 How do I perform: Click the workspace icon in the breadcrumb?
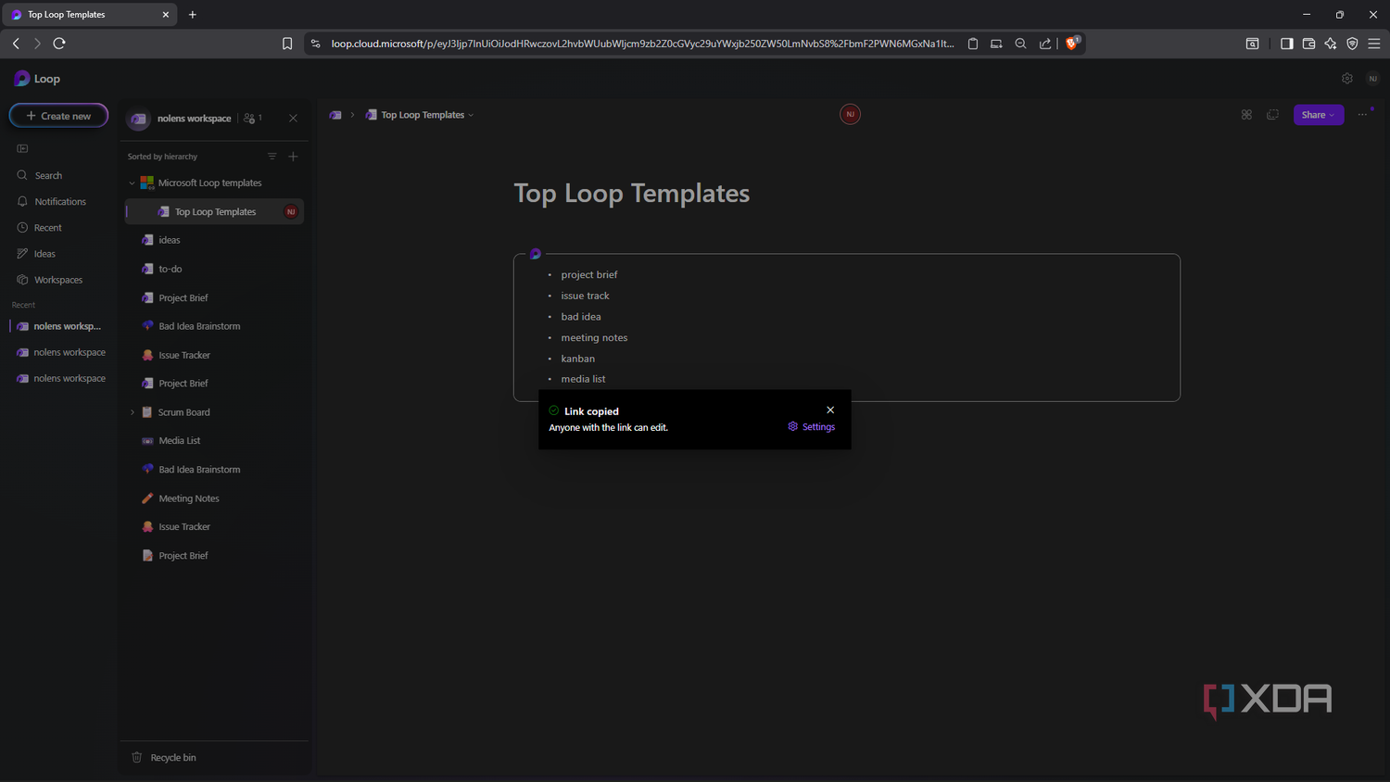coord(335,115)
